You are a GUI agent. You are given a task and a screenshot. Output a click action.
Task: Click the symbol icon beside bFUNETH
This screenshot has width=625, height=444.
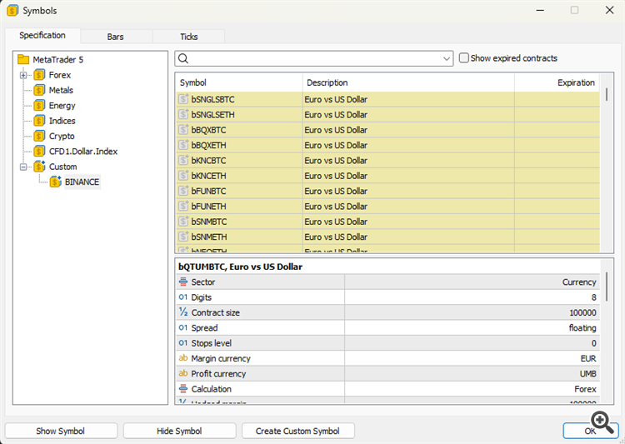click(x=183, y=206)
